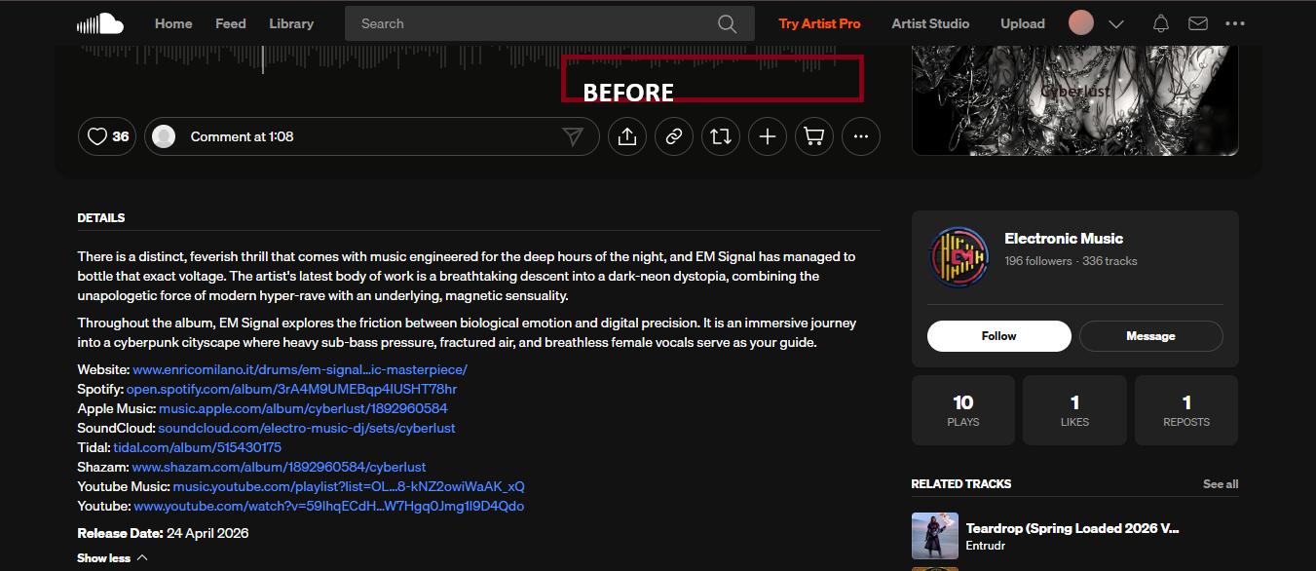Open the Youtube Music playlist link
This screenshot has width=1316, height=571.
(349, 486)
